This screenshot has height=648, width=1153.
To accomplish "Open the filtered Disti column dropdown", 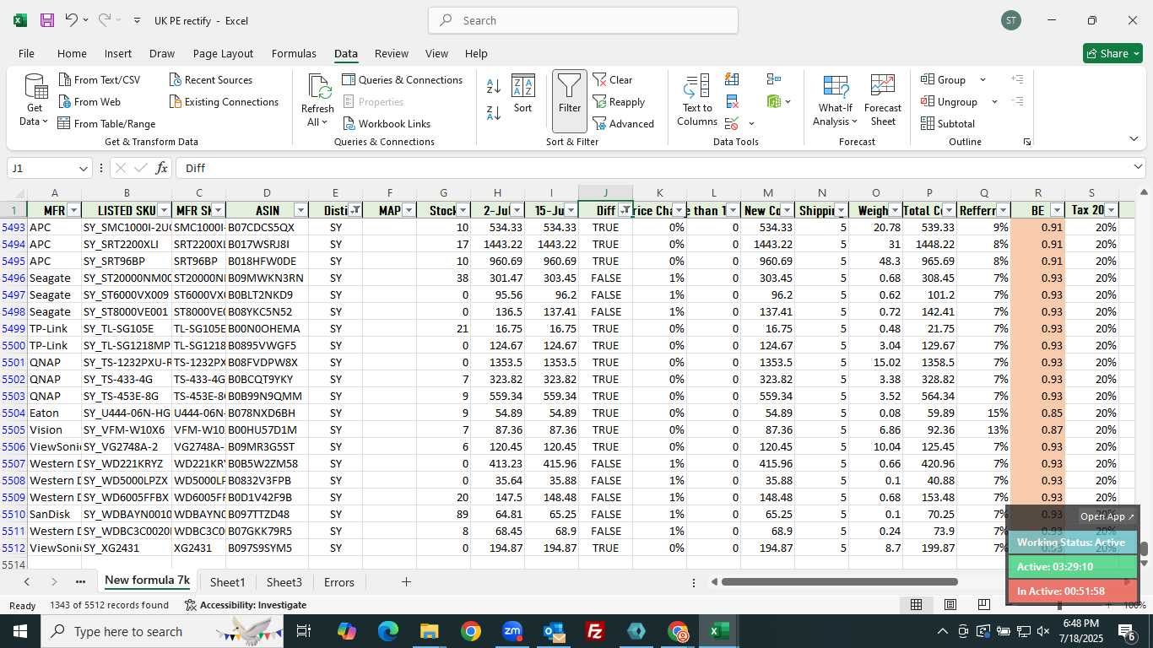I will (355, 210).
